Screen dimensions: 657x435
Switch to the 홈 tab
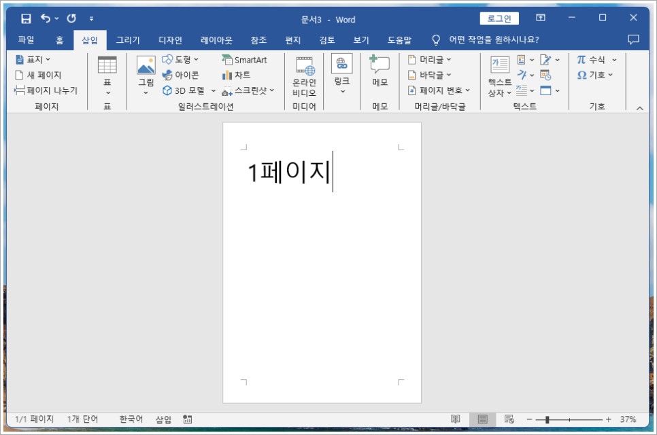(59, 40)
